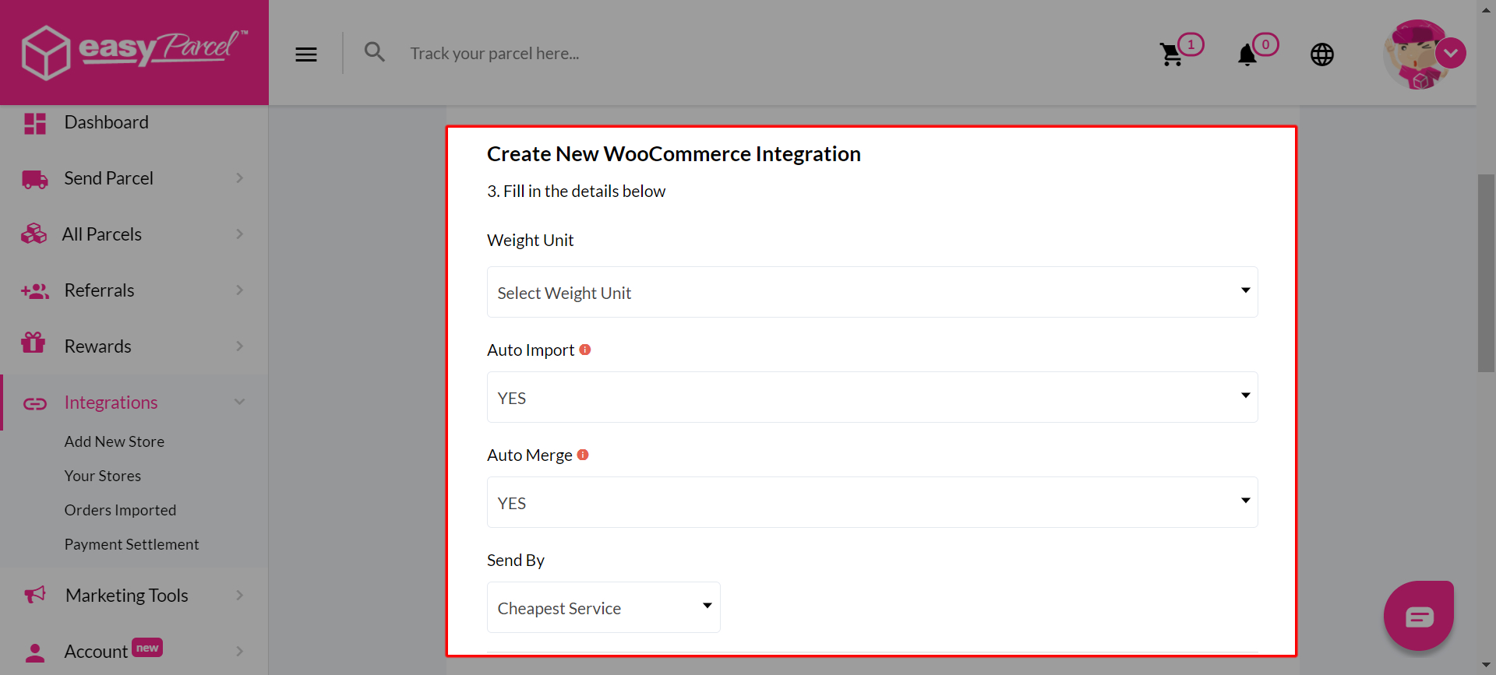Image resolution: width=1496 pixels, height=675 pixels.
Task: Click the Rewards gift icon
Action: [34, 343]
